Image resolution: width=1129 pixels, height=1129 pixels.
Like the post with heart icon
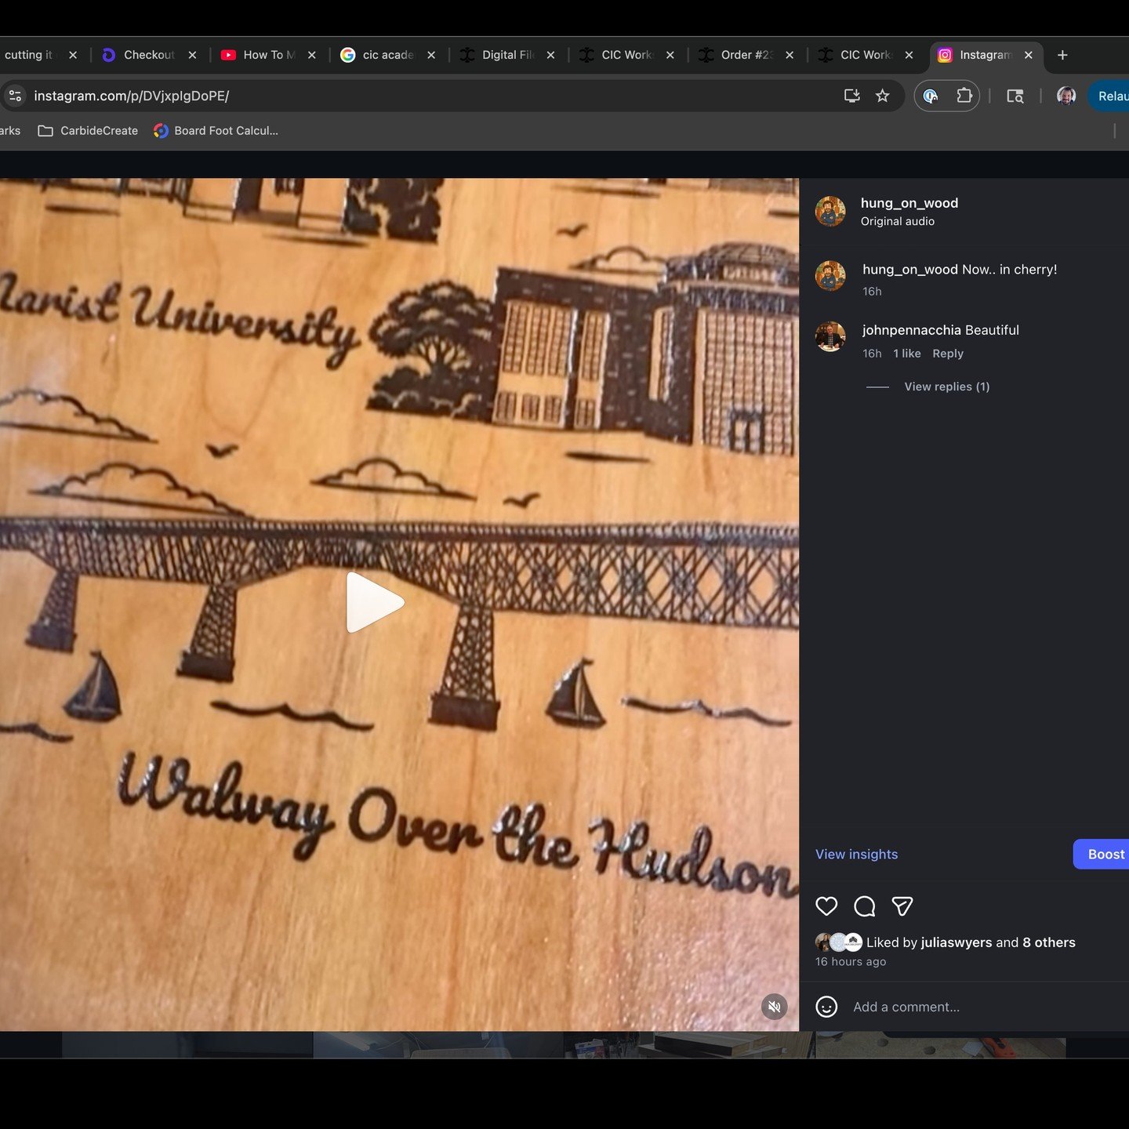point(826,906)
